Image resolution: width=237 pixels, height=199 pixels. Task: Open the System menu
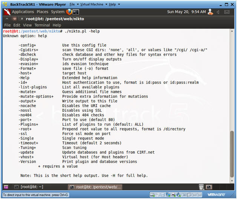58,12
